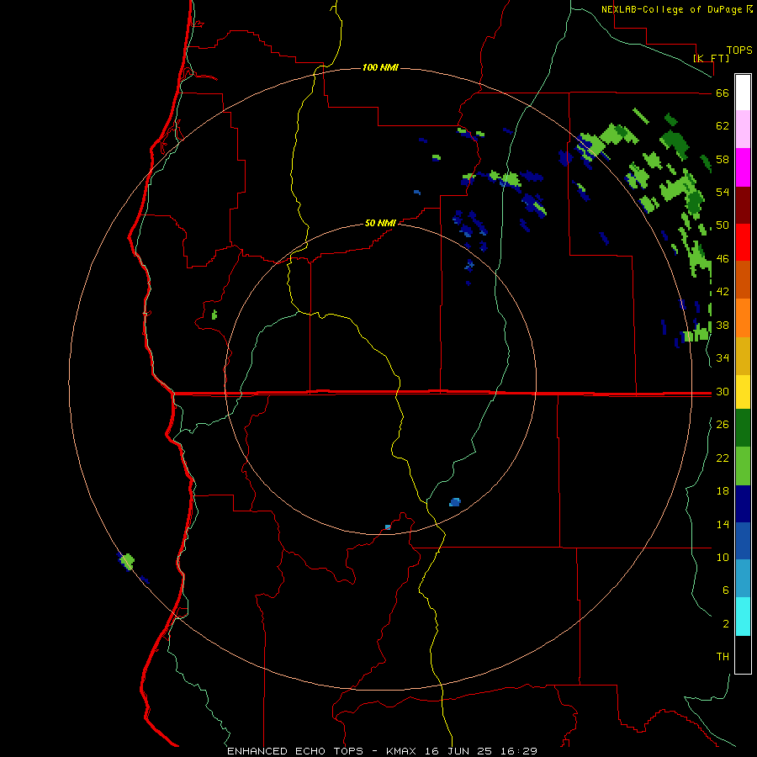
Task: Click the "30" legend scale value
Action: point(723,391)
